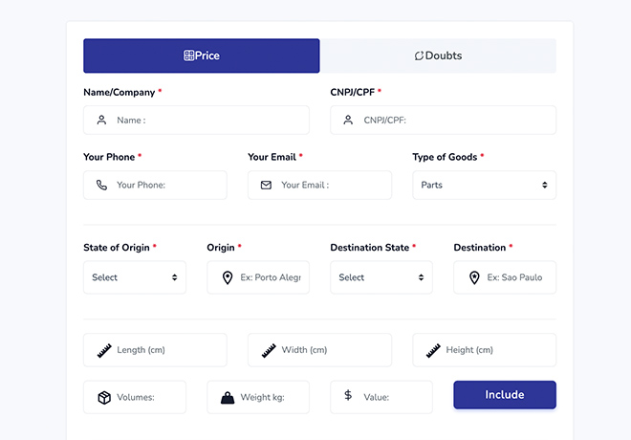Click the Origin location pin icon

point(228,277)
